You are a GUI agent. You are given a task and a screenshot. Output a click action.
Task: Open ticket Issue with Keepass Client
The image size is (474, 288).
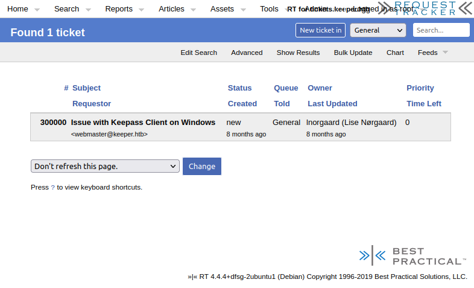pos(143,123)
